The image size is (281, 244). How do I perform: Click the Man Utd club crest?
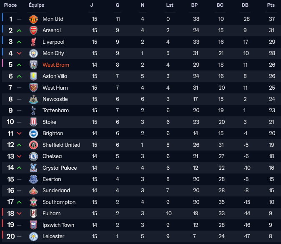pos(33,19)
